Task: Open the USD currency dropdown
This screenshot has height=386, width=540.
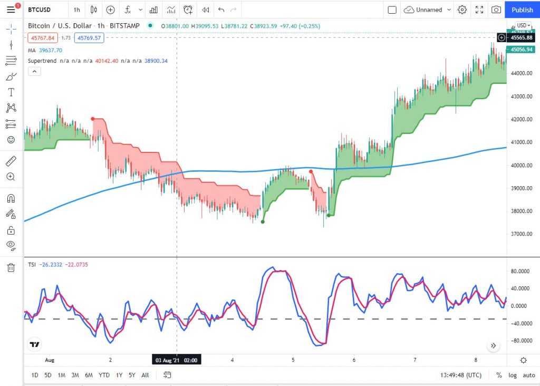Action: point(523,25)
